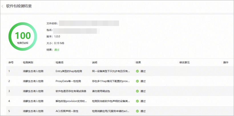Click the green check icon in row 1
Screen dimensions: 234x116
137,71
